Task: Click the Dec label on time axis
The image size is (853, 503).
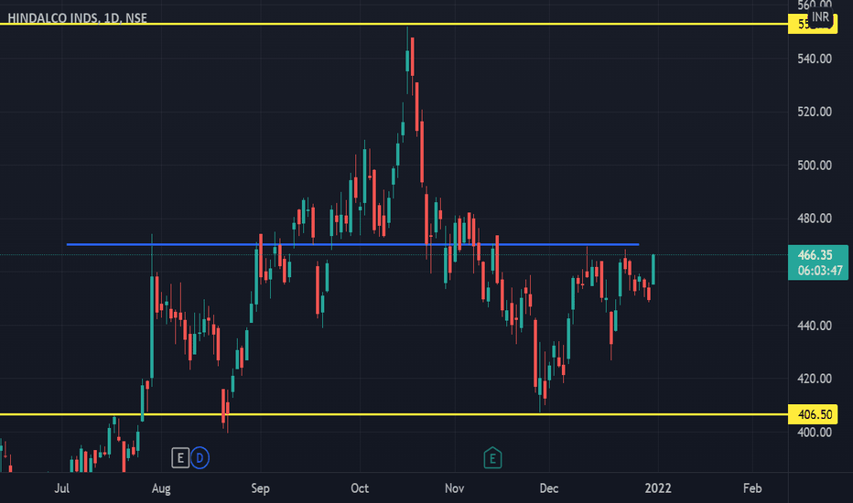Action: point(549,488)
